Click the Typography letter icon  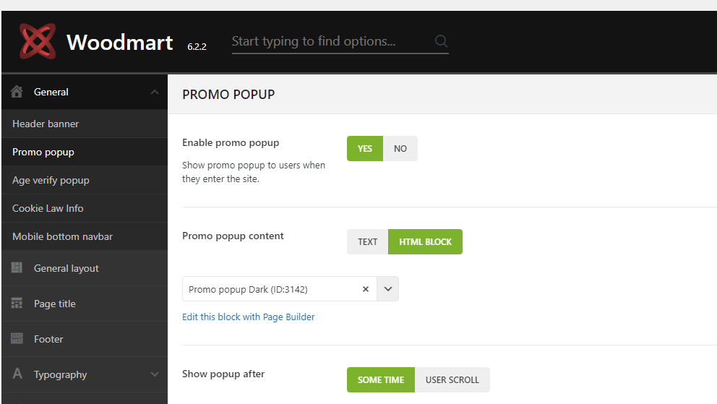coord(17,374)
